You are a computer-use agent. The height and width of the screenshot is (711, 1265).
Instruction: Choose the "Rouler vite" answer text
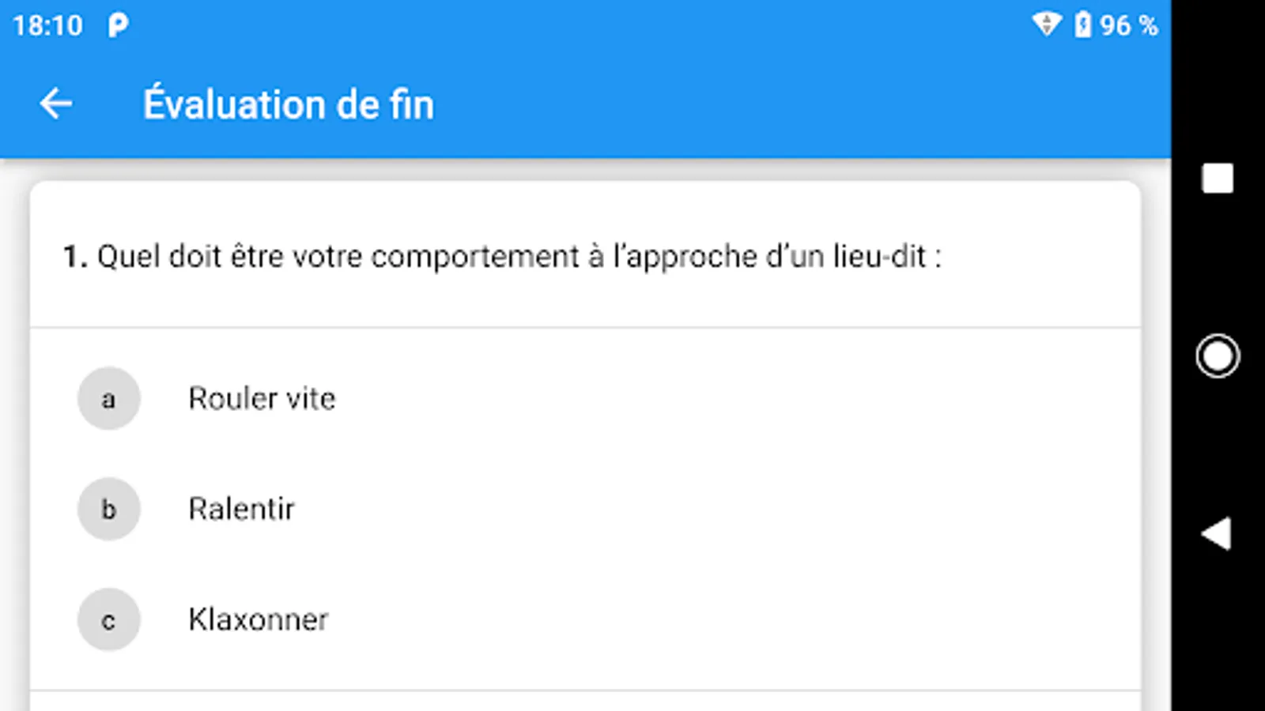[262, 398]
